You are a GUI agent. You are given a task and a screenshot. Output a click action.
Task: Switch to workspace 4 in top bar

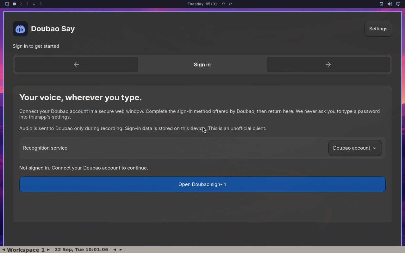tap(34, 4)
